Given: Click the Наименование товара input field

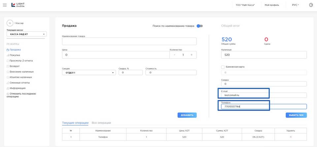Looking at the screenshot, I should click(x=129, y=41).
